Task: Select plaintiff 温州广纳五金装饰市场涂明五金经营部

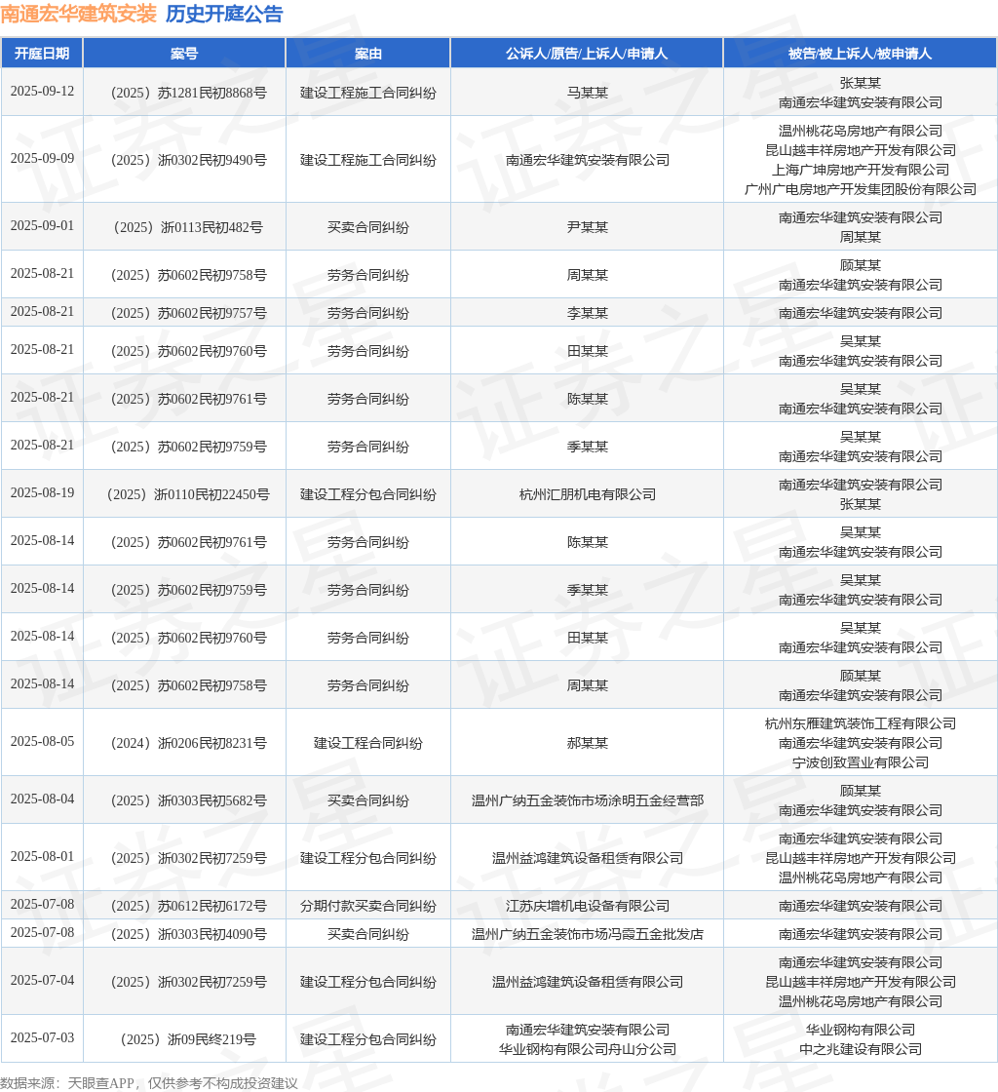Action: click(588, 800)
